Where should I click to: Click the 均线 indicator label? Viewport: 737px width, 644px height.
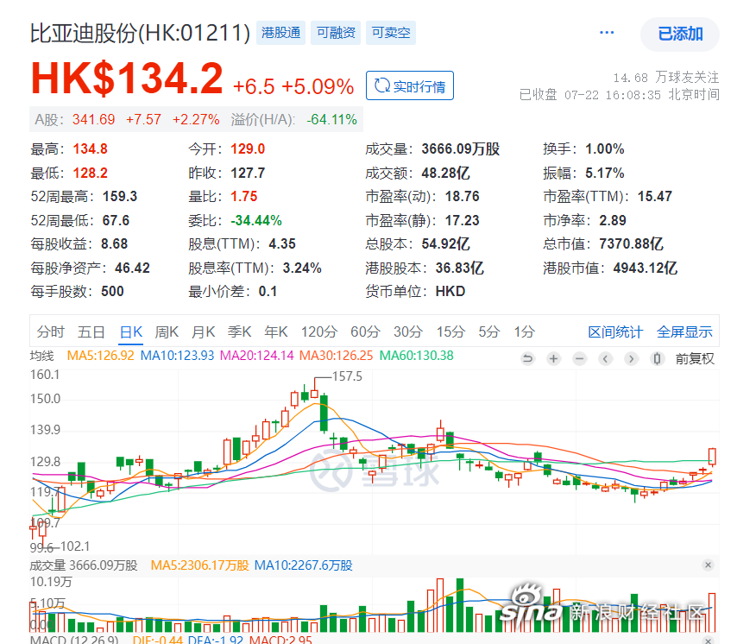41,356
